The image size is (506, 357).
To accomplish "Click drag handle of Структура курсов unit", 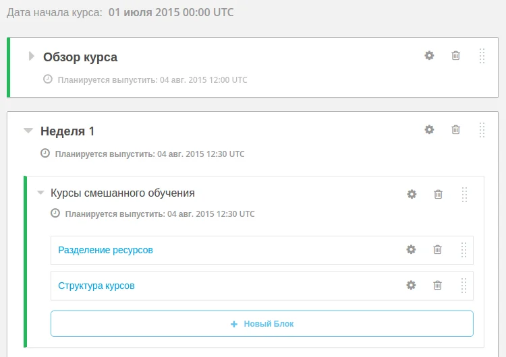I will [463, 285].
